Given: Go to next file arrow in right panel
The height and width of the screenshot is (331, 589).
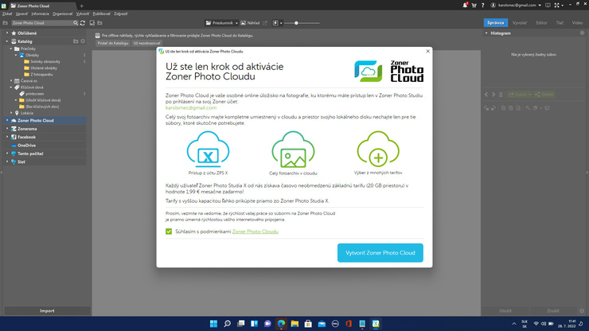Looking at the screenshot, I should coord(493,95).
